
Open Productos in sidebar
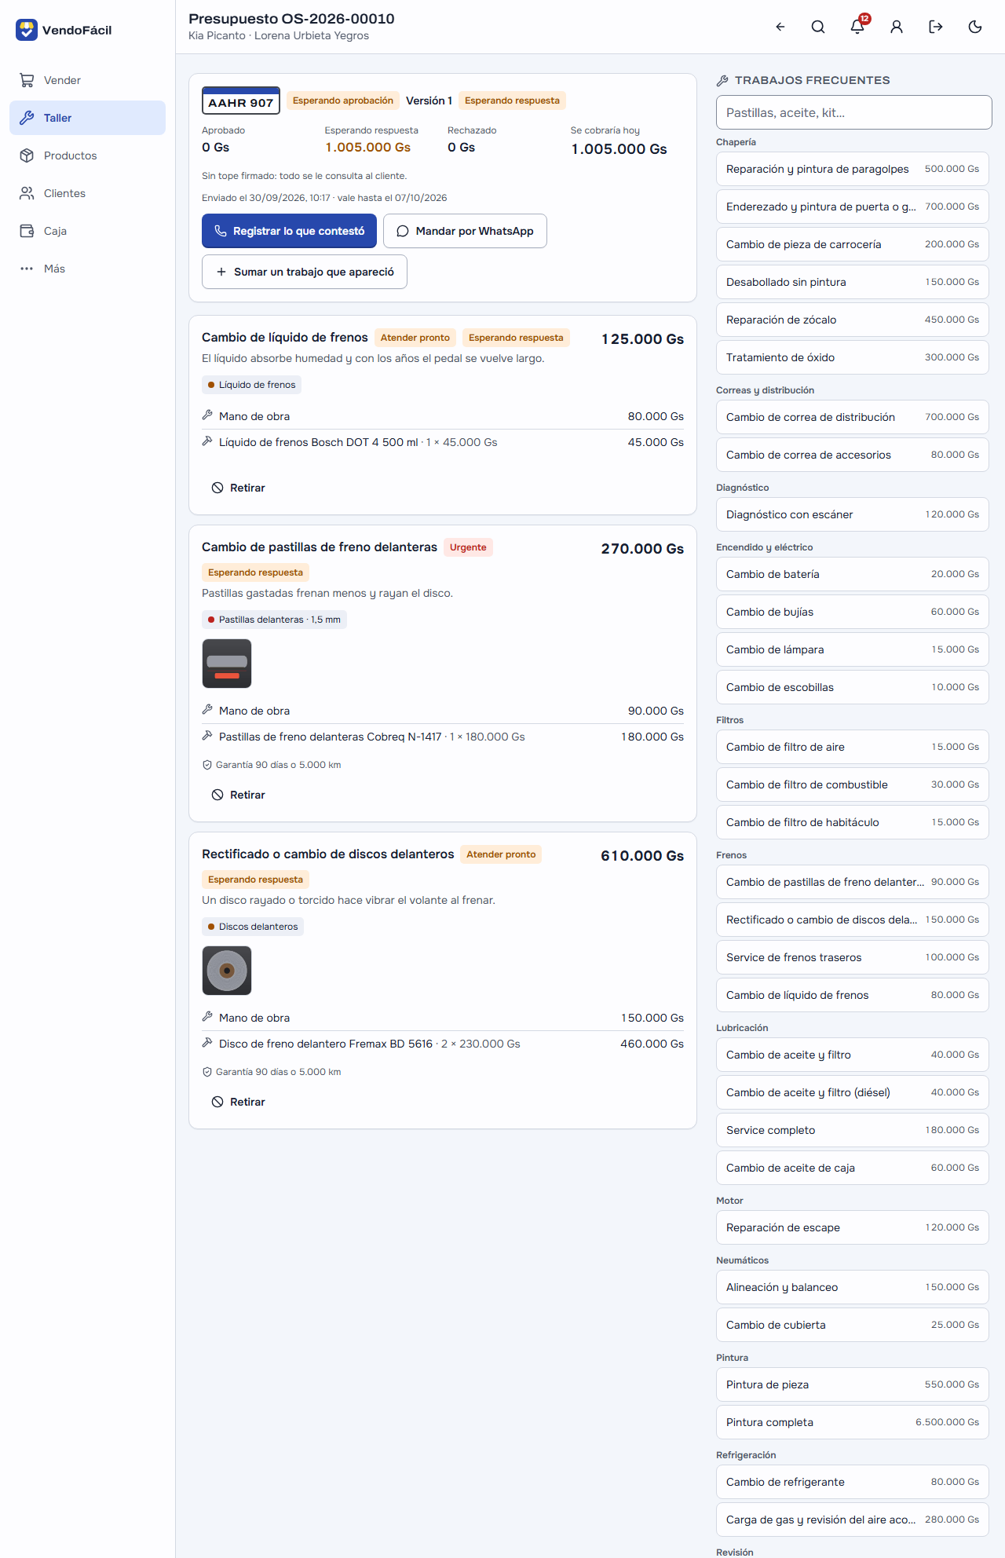87,155
